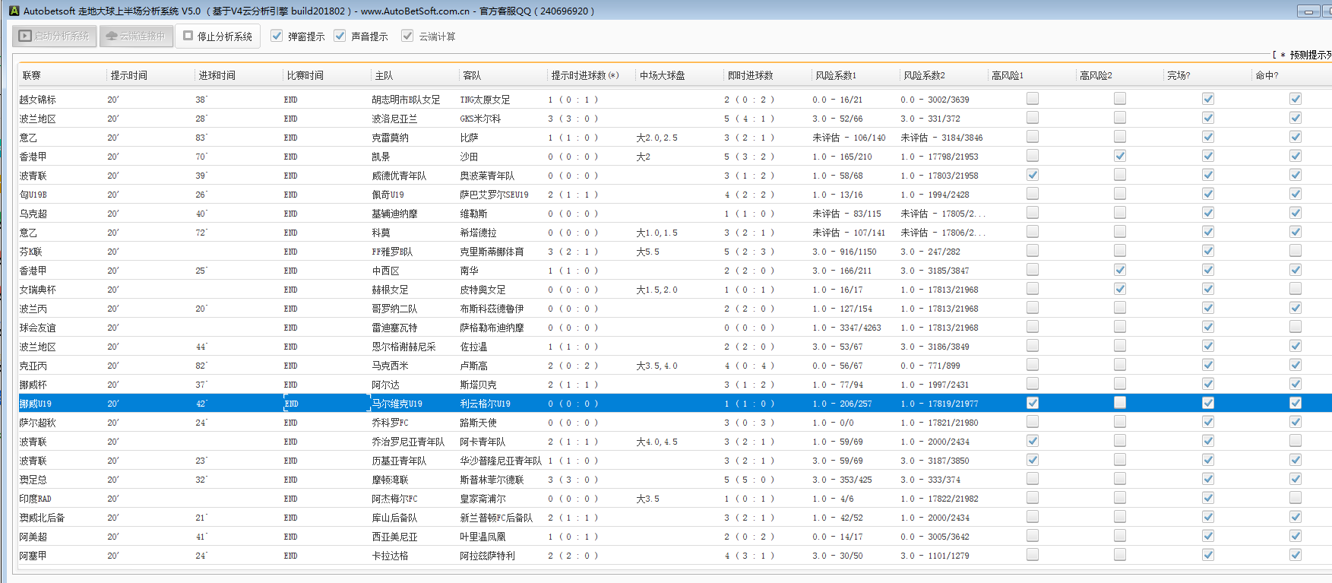Click the cloud icon on 云端连接中 button
Viewport: 1332px width, 583px height.
pyautogui.click(x=111, y=36)
